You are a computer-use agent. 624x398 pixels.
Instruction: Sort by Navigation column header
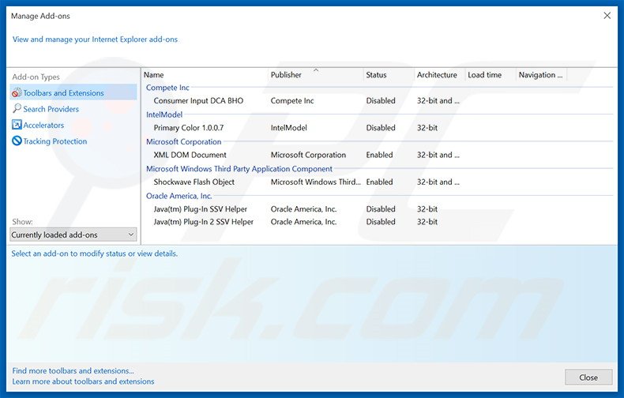tap(541, 75)
